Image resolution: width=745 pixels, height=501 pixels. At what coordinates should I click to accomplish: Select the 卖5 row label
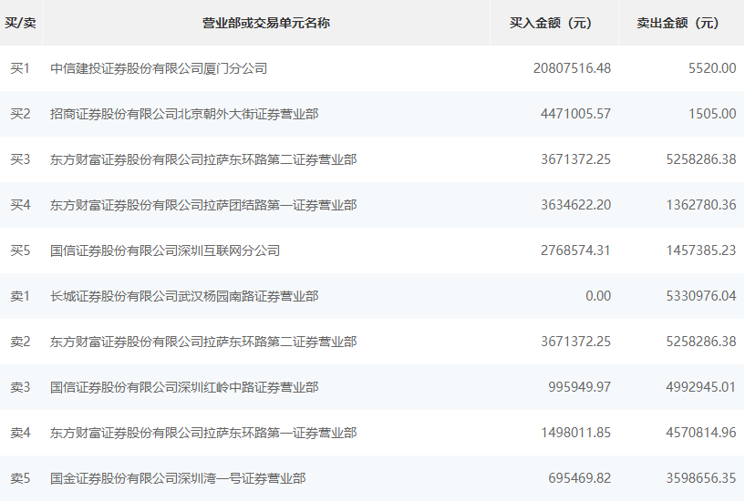click(20, 478)
